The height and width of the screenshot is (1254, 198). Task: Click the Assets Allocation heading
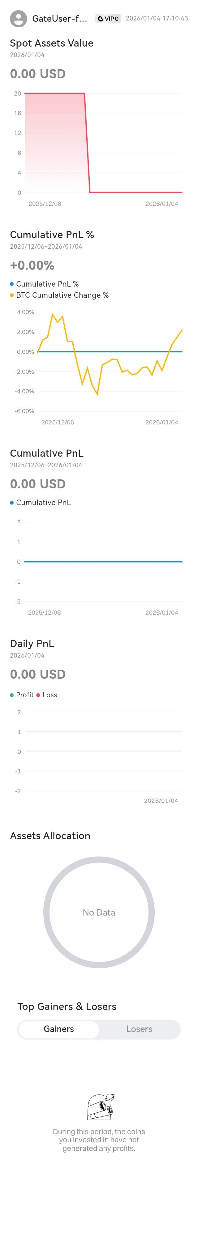point(50,835)
